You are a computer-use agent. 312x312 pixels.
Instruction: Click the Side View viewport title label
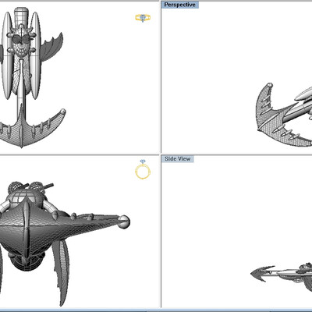point(178,159)
